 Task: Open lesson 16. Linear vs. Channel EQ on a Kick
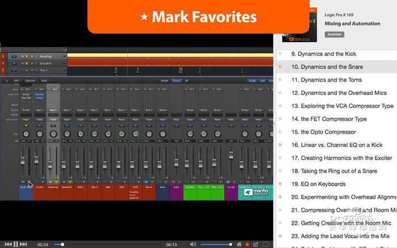click(x=337, y=145)
